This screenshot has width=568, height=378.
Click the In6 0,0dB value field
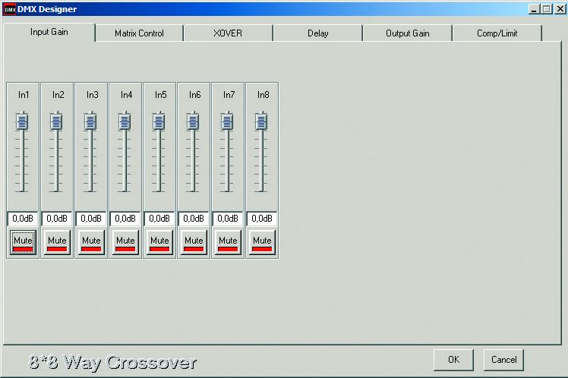coord(194,219)
